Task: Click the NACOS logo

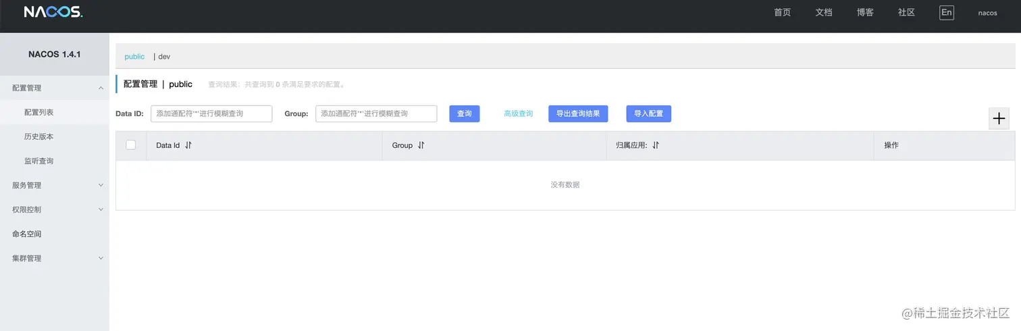Action: click(53, 12)
